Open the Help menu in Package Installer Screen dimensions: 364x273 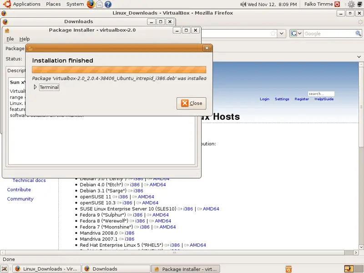[x=25, y=39]
